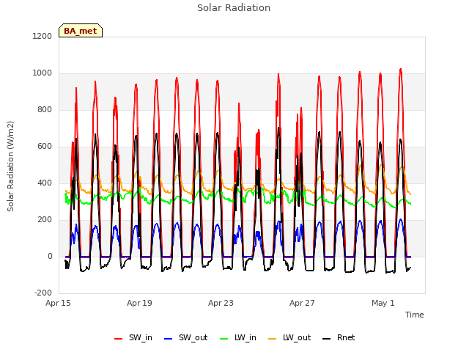The image size is (469, 352).
Task: Click the 200 y-axis tick label
Action: click(x=45, y=220)
